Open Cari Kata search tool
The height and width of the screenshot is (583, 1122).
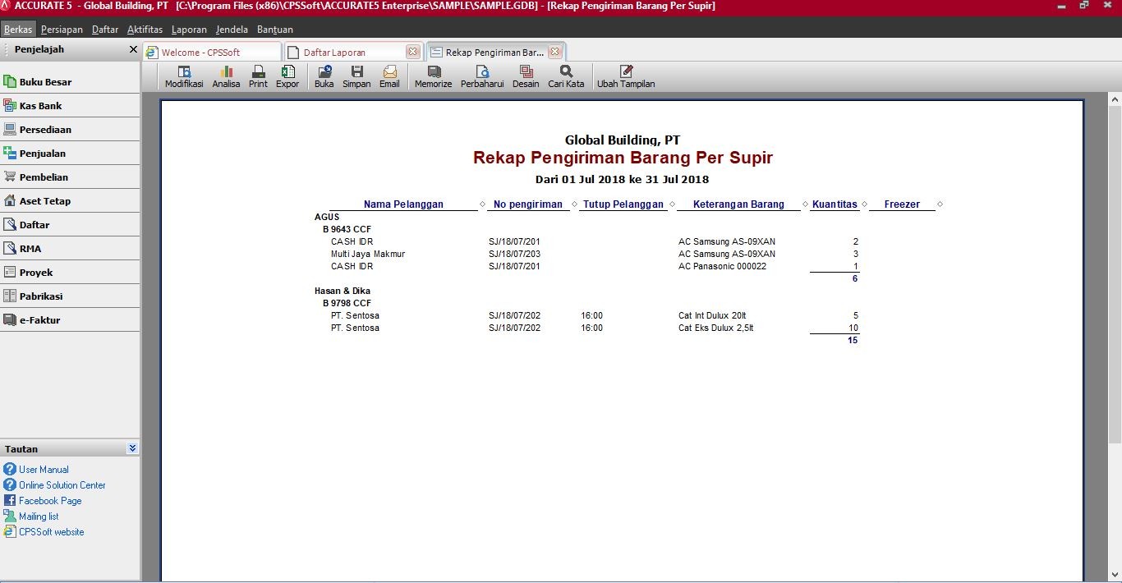[x=566, y=76]
